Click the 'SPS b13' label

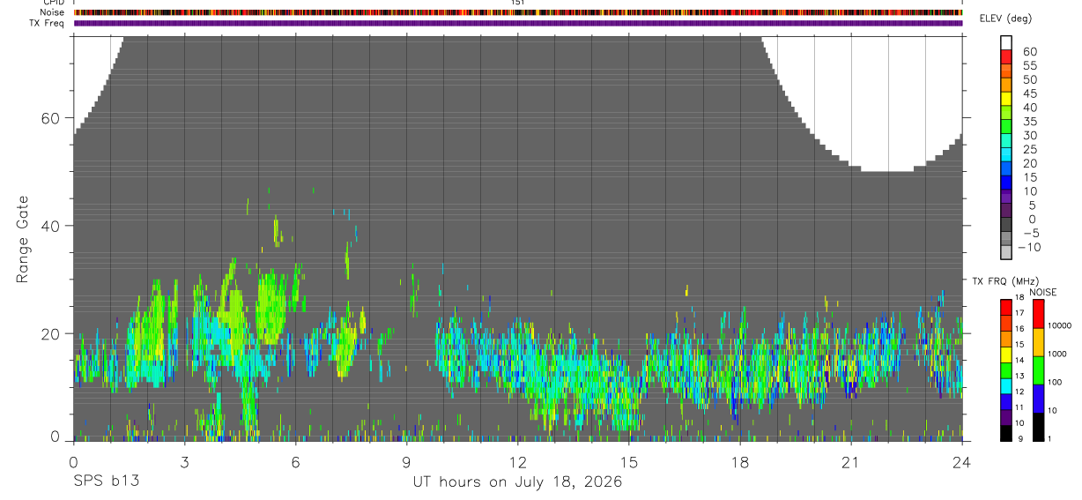(x=106, y=481)
